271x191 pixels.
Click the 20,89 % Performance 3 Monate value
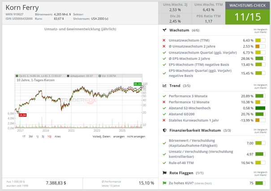coord(247,96)
